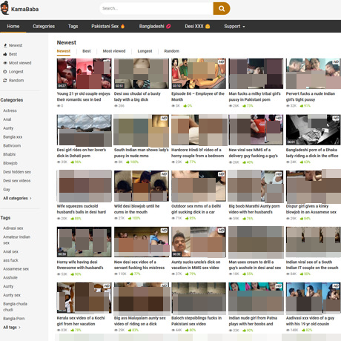Image resolution: width=341 pixels, height=341 pixels.
Task: Click the site logo in the header
Action: pos(19,8)
